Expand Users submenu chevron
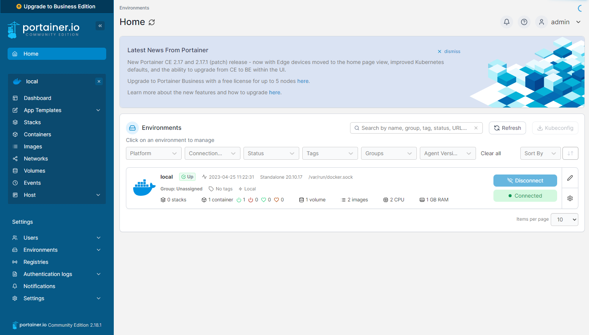Viewport: 589px width, 335px height. tap(99, 238)
